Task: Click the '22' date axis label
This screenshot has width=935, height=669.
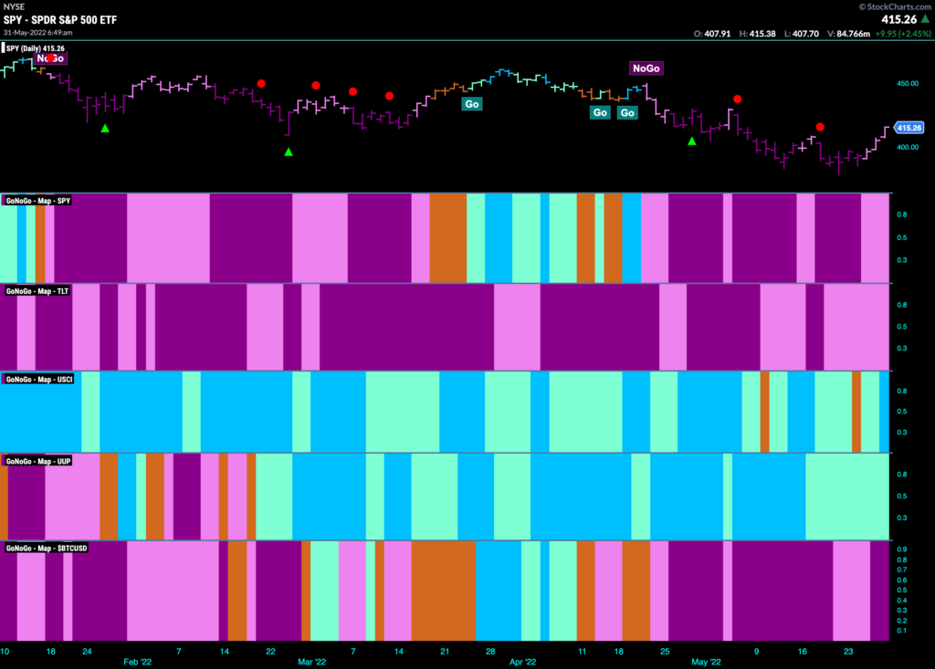Action: pyautogui.click(x=270, y=651)
